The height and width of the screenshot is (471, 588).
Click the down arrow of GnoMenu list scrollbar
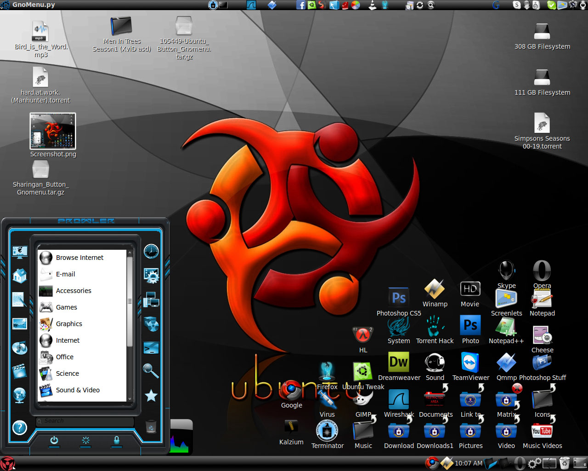tap(130, 399)
